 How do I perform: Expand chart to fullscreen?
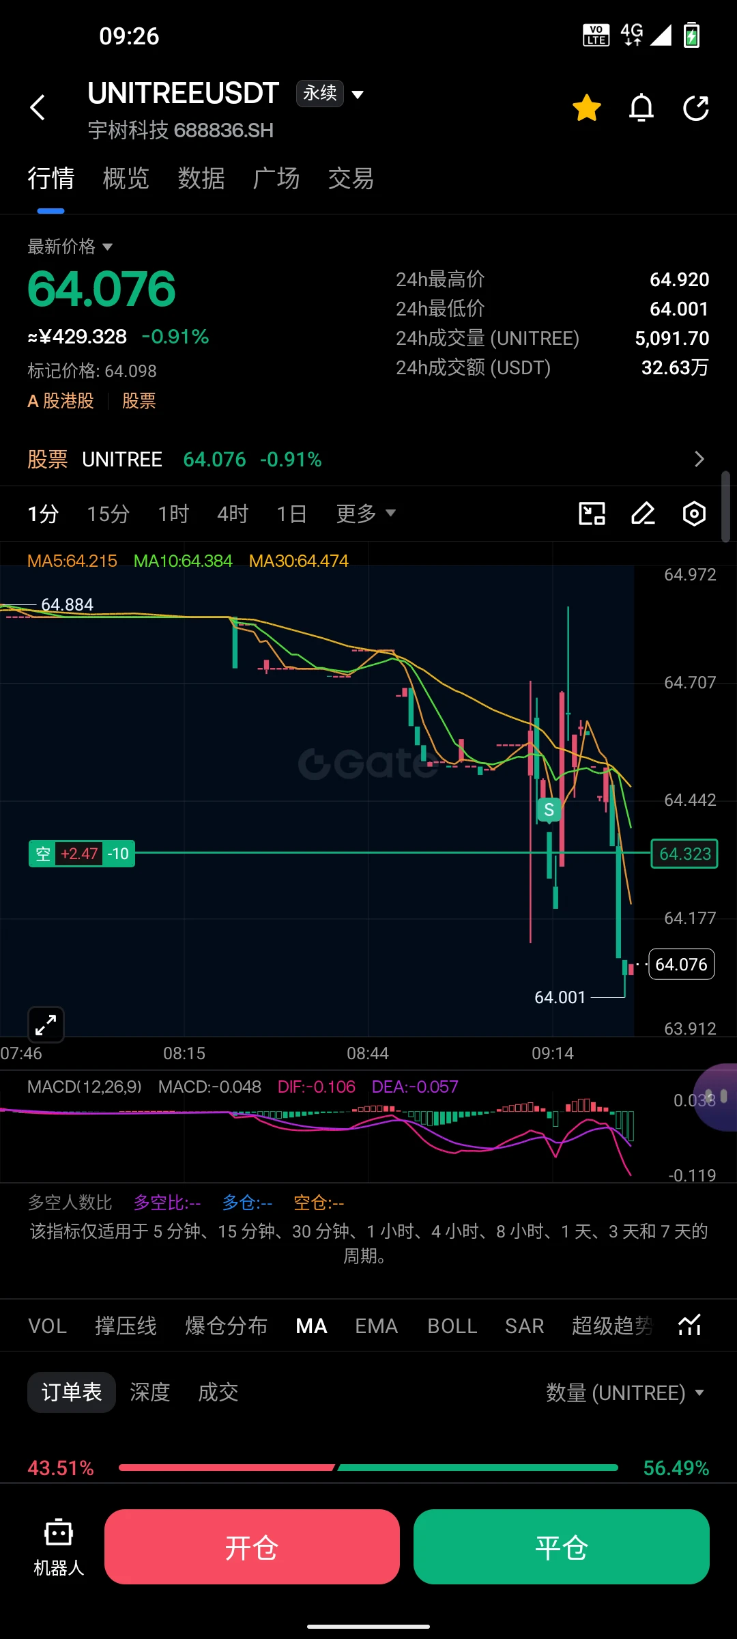(46, 1024)
